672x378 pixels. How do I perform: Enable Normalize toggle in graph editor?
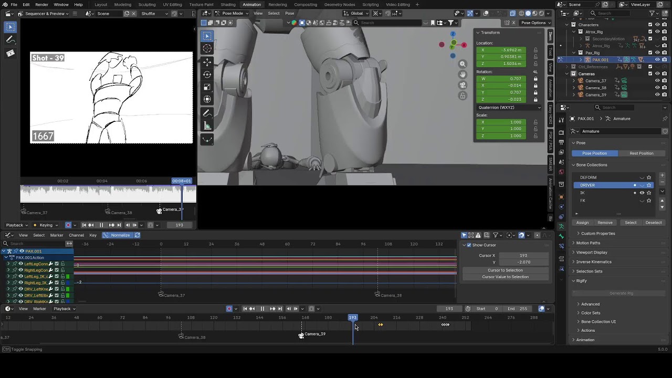pos(117,235)
